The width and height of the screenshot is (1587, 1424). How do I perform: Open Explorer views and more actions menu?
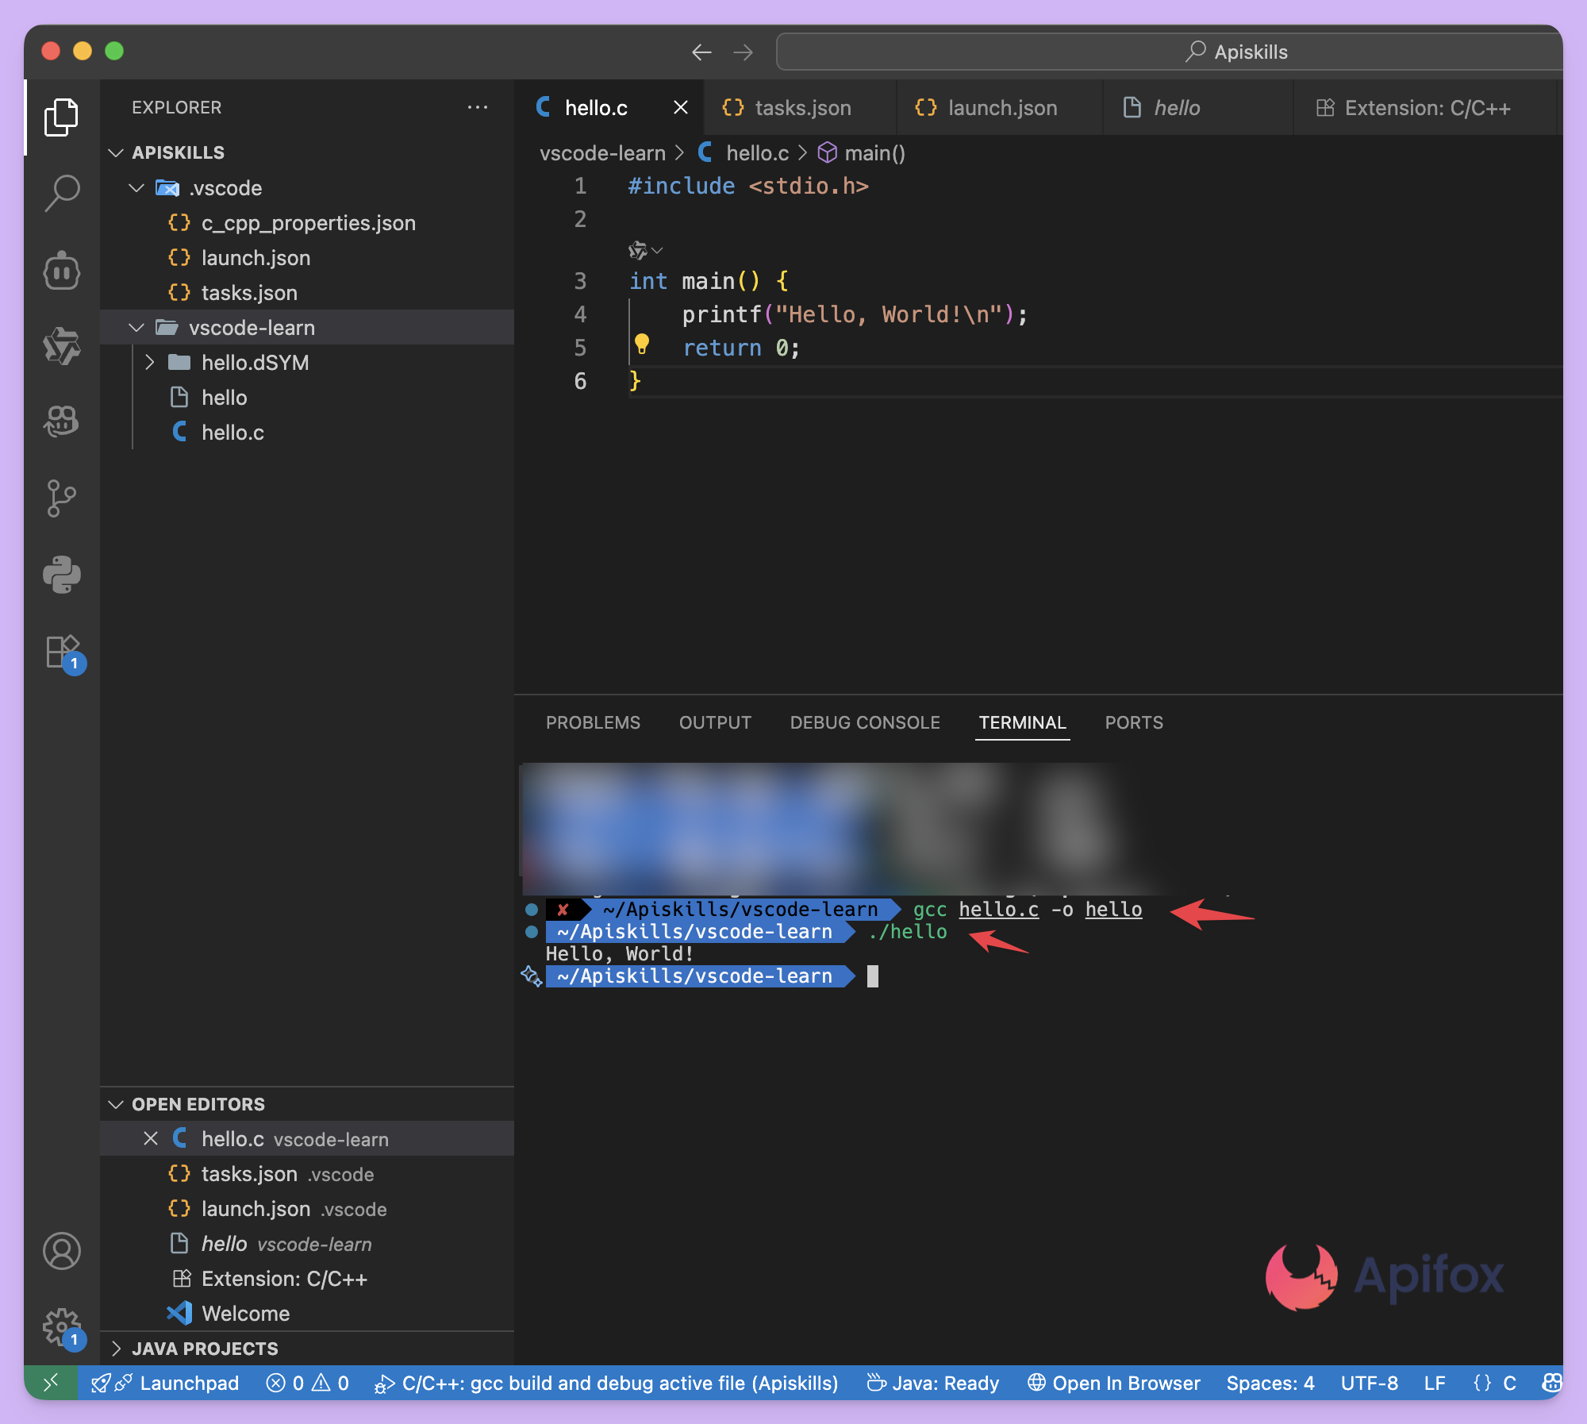tap(478, 107)
